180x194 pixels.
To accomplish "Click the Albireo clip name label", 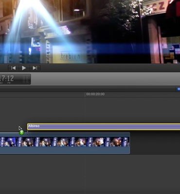I will point(34,126).
